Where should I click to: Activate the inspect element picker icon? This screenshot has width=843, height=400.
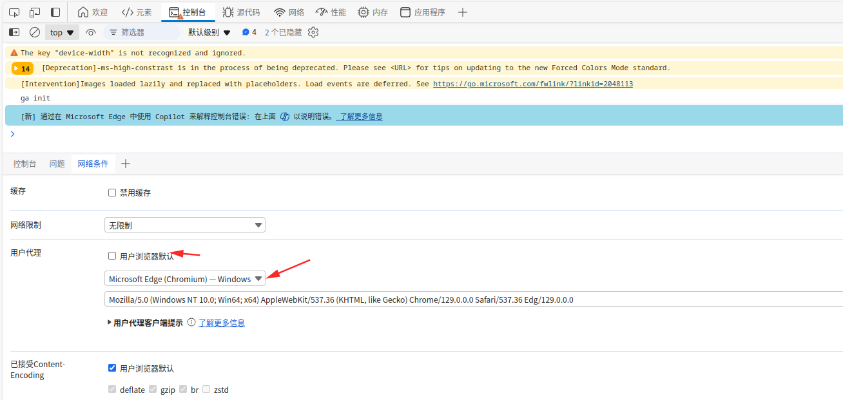14,12
